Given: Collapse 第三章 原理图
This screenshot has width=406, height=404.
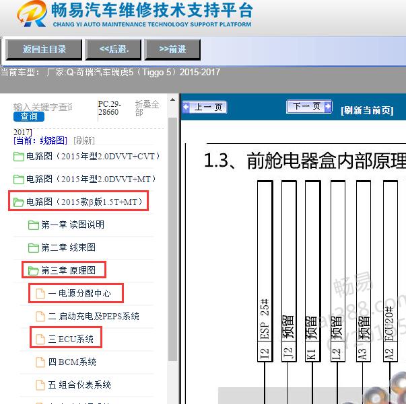Looking at the screenshot, I should pyautogui.click(x=69, y=270).
